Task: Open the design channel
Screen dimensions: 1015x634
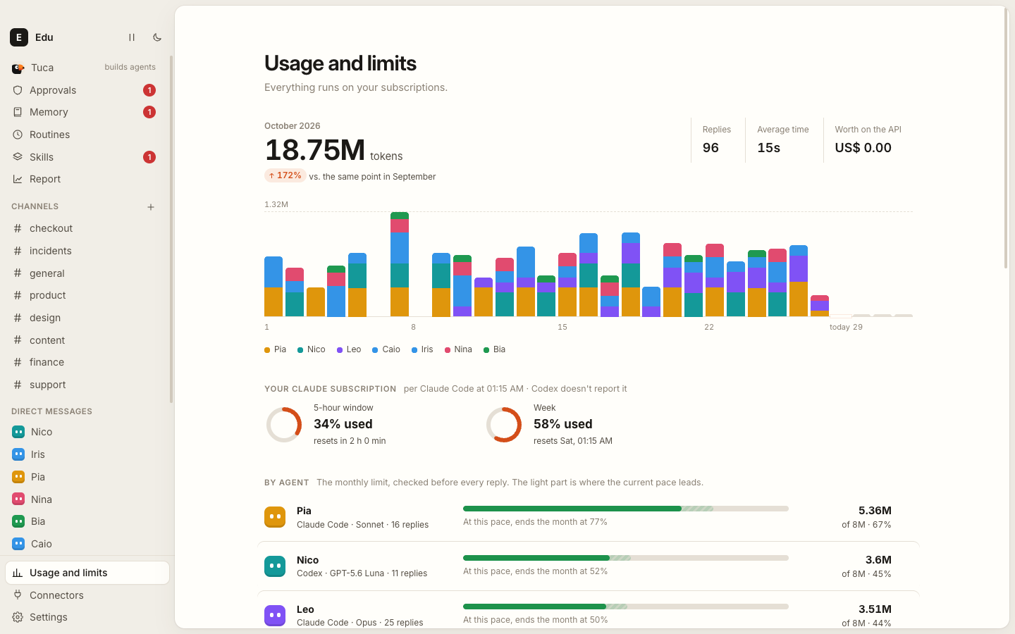Action: coord(85,318)
